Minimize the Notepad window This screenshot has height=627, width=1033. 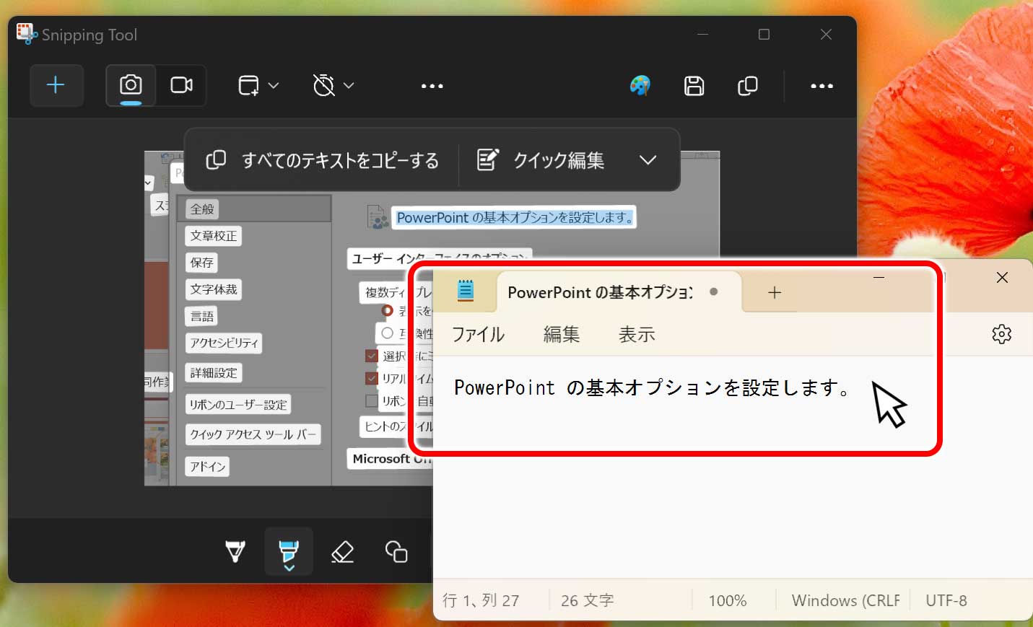coord(879,278)
